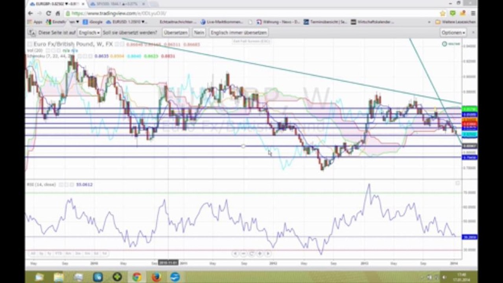Viewport: 503px width, 283px height.
Task: Go back with the browser back arrow
Action: pyautogui.click(x=31, y=13)
